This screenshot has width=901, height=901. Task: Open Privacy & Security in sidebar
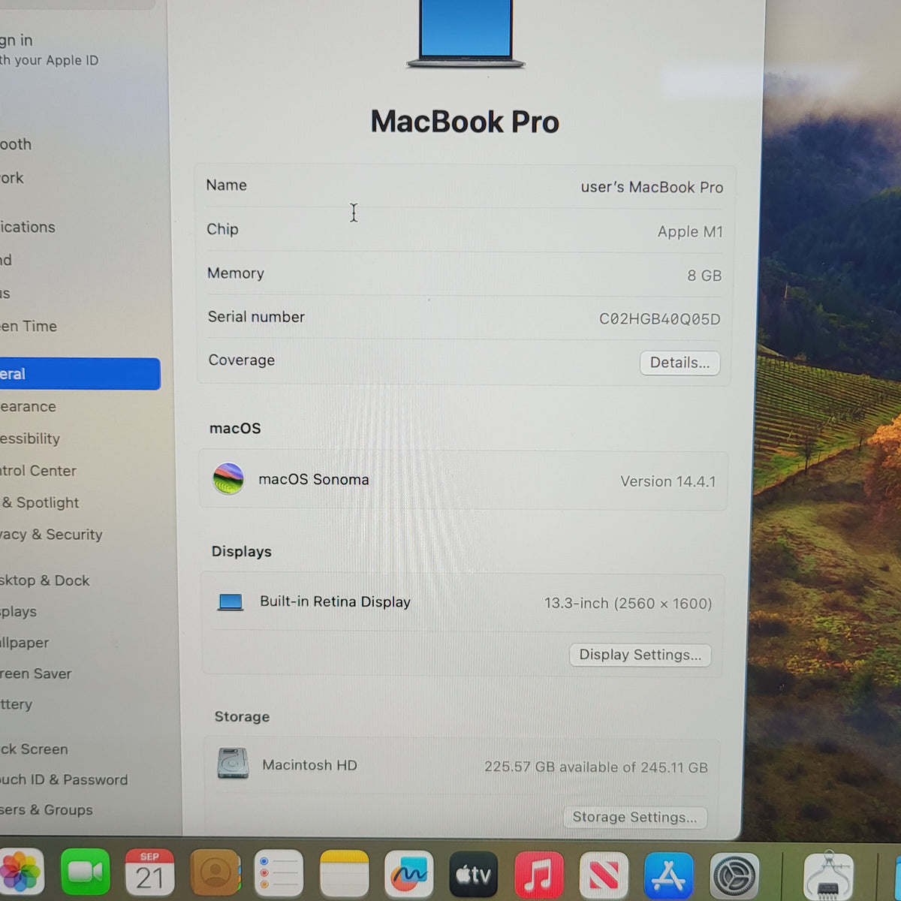click(51, 535)
